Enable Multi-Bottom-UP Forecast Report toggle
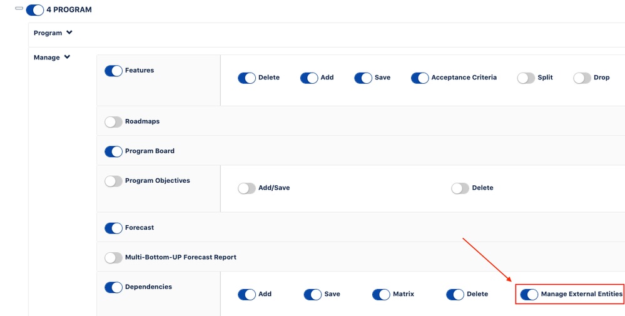Viewport: 625px width, 316px height. pyautogui.click(x=114, y=258)
